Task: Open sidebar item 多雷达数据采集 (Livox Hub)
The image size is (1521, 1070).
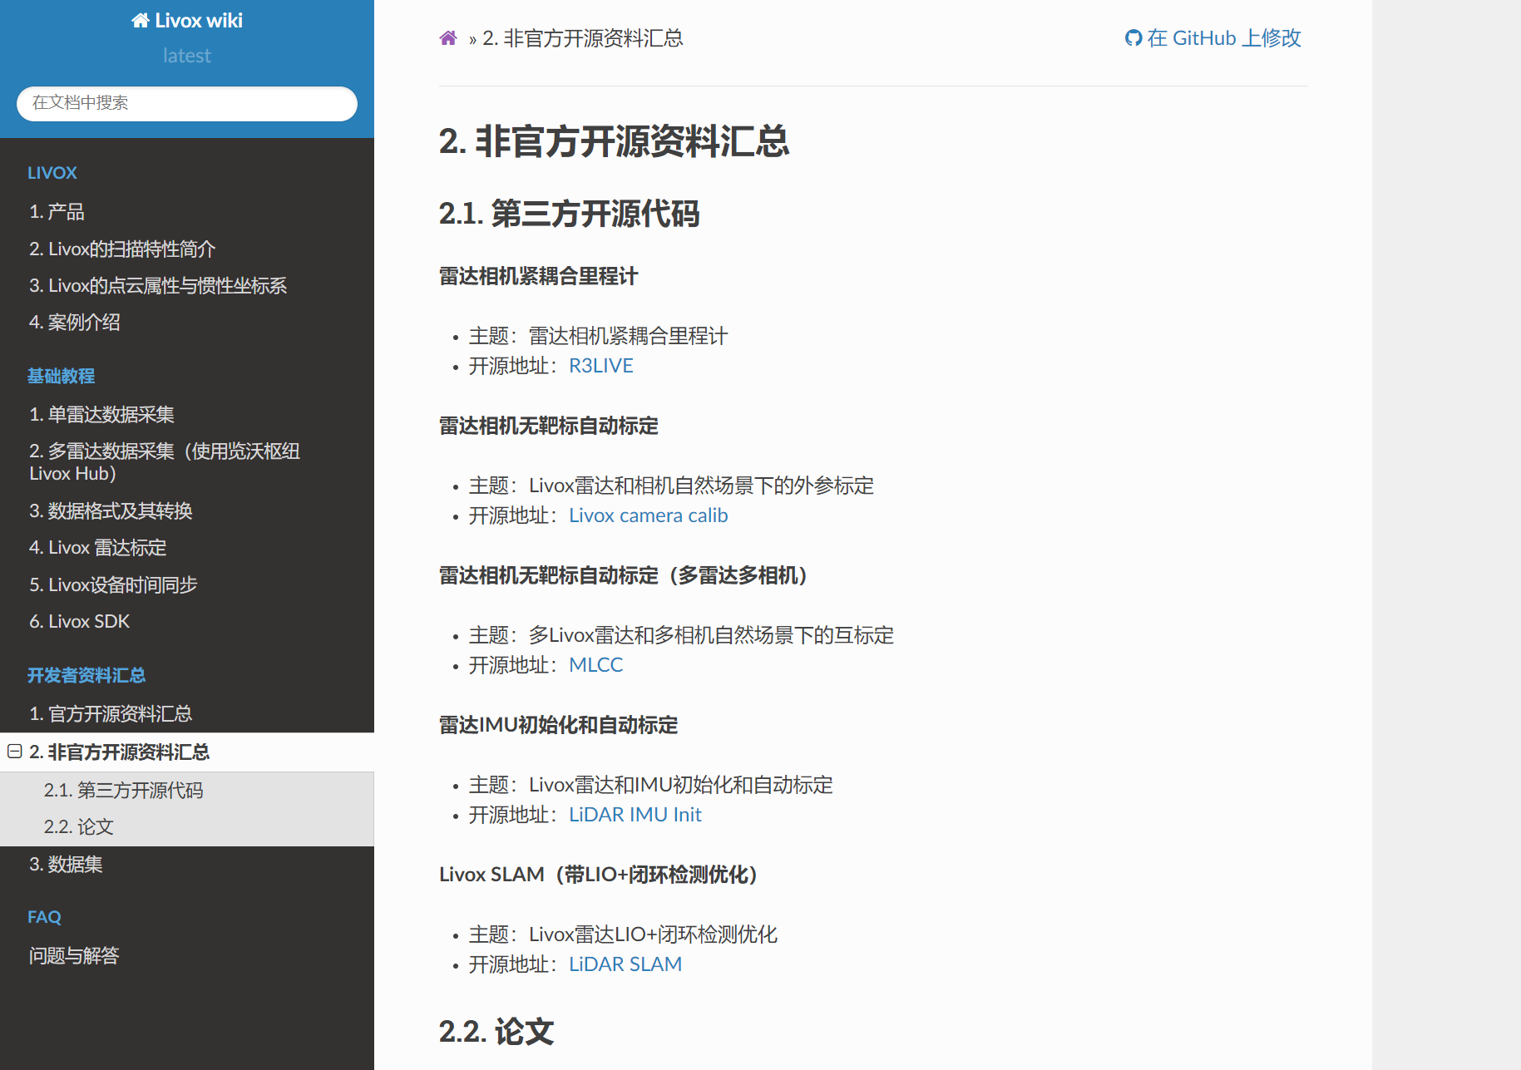Action: coord(187,462)
